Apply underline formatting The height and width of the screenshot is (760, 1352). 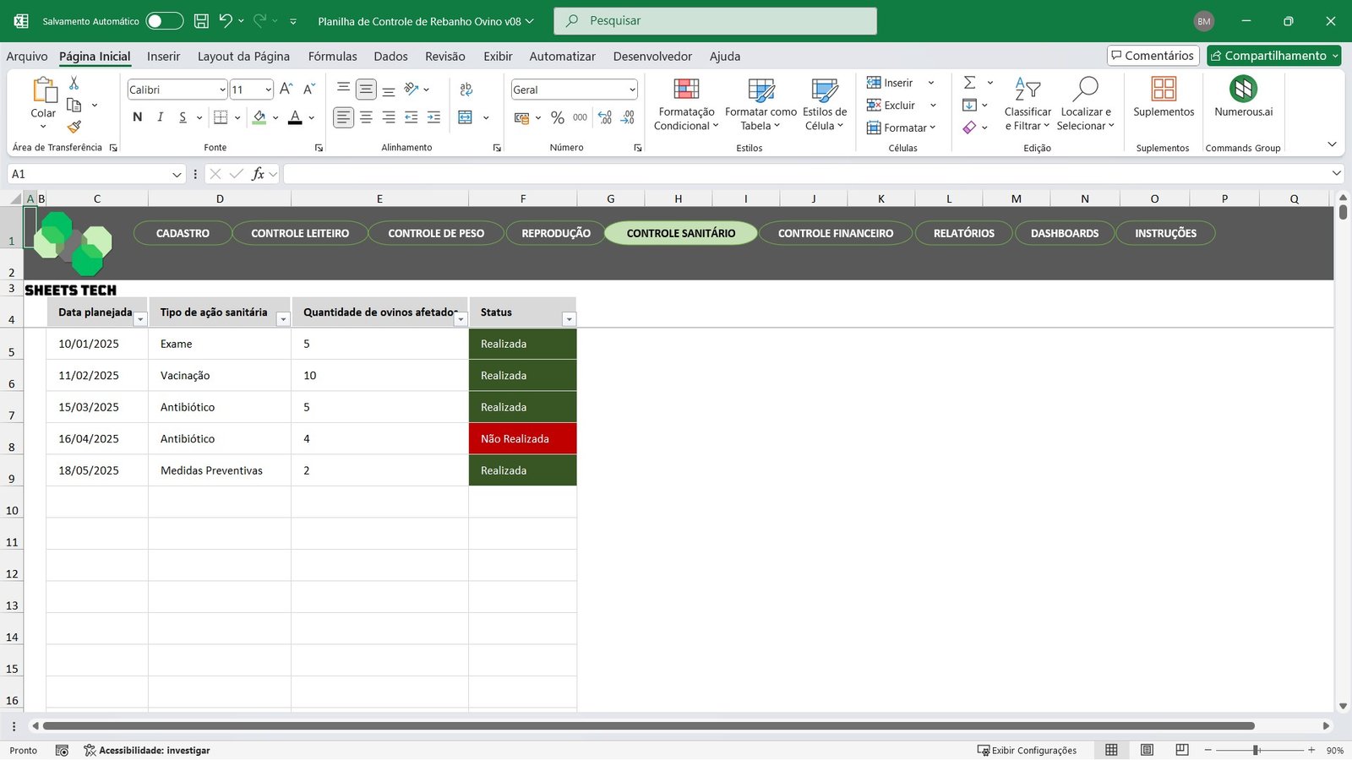183,117
